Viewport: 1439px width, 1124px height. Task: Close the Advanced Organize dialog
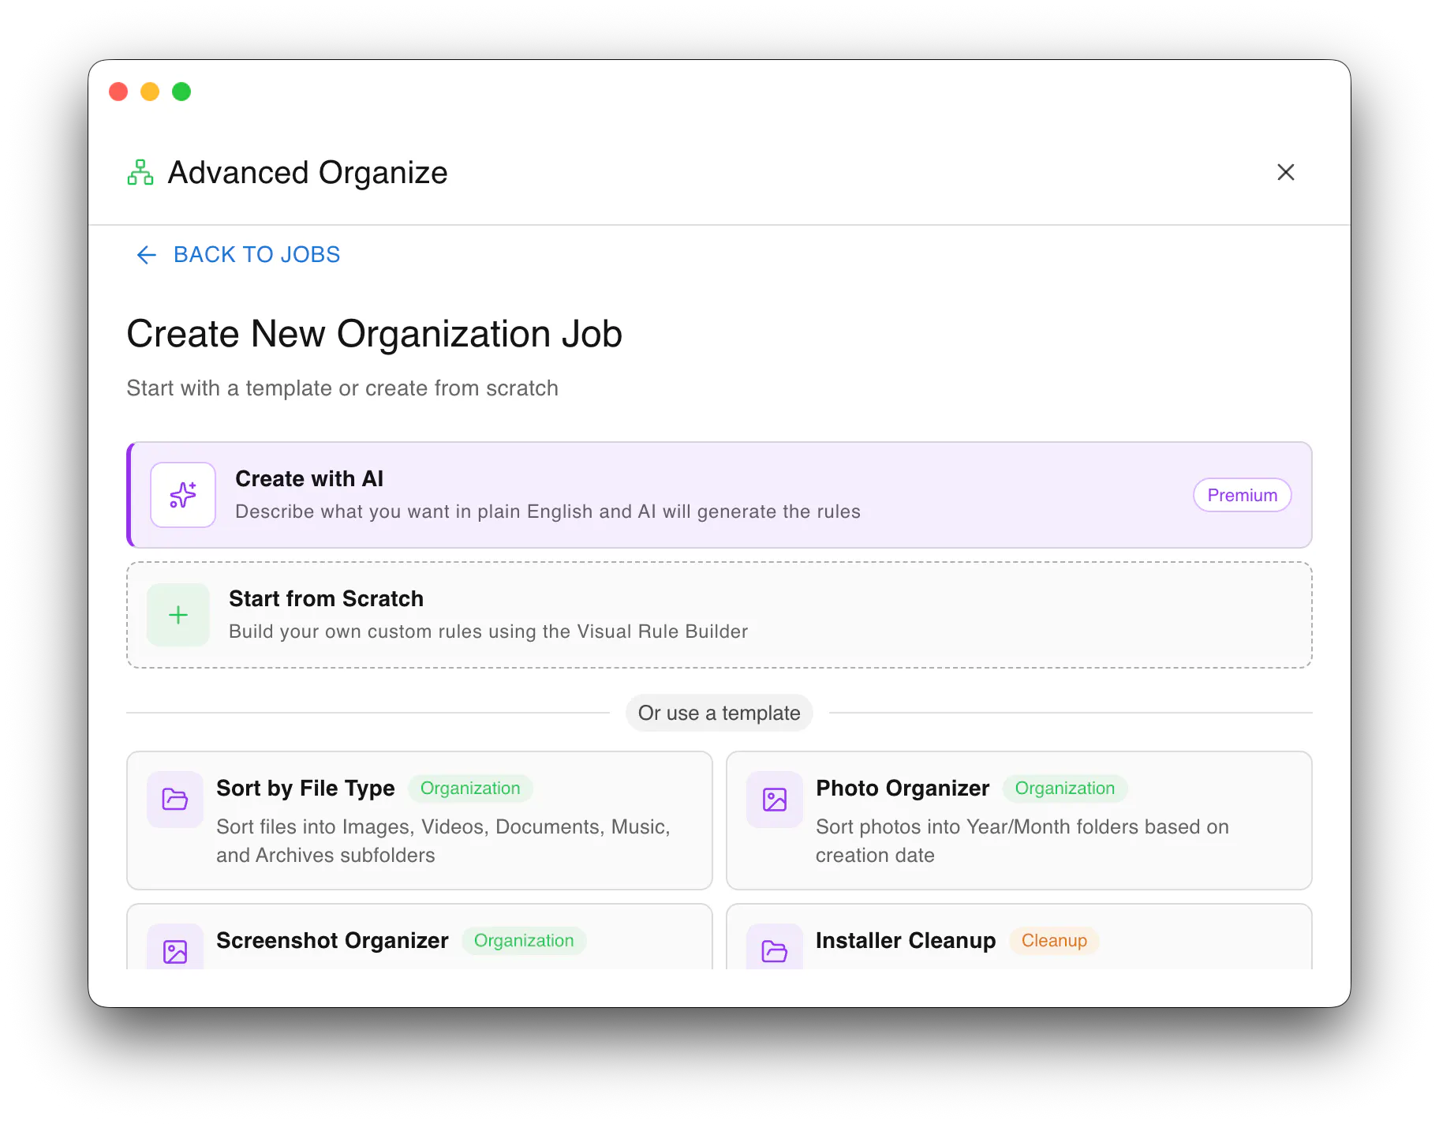1285,172
